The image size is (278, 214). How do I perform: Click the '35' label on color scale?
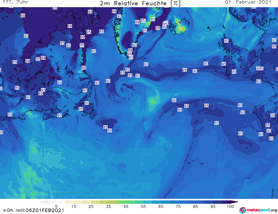click(108, 206)
